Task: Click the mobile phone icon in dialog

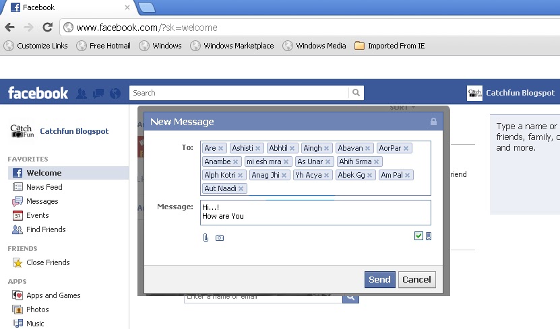Action: [429, 236]
